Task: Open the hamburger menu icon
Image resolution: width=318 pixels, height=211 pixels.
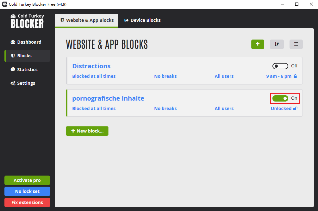Action: click(296, 44)
